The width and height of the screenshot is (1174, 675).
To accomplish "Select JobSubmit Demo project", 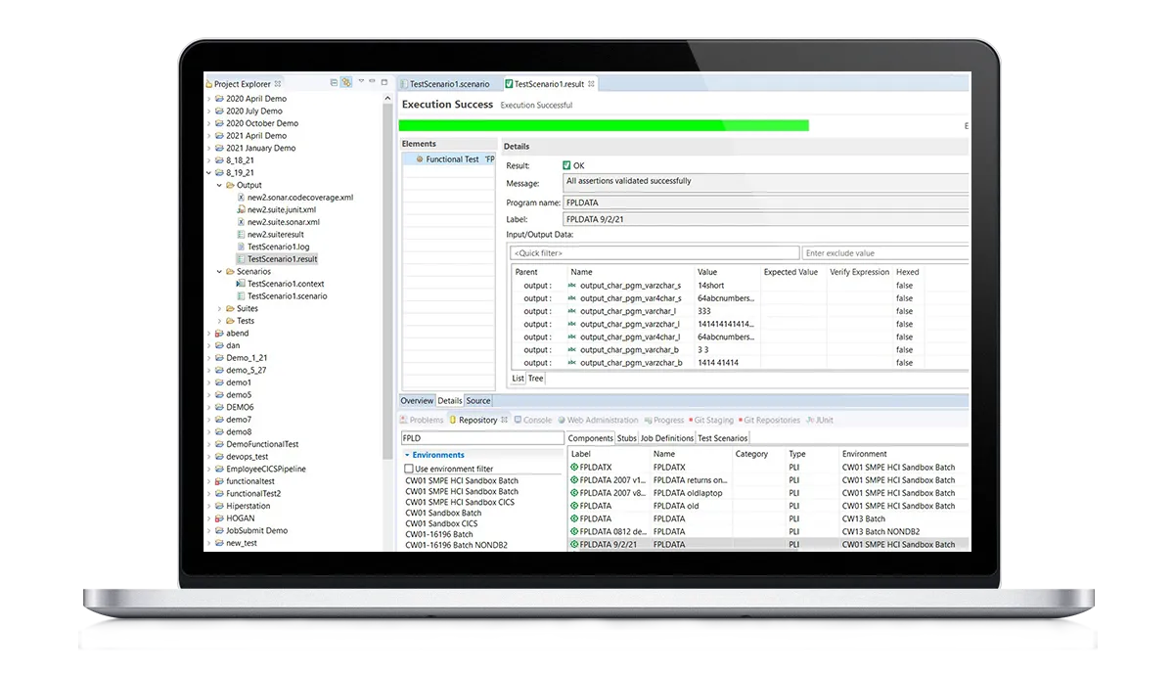I will [x=256, y=530].
